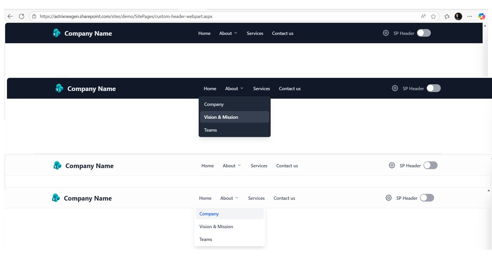Open the browser read aloud icon
Viewport: 492px width, 277px height.
click(x=423, y=17)
